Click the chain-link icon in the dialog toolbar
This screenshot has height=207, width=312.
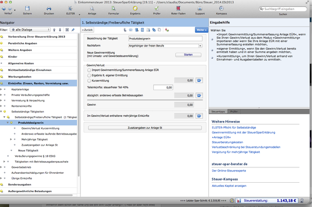(154, 30)
